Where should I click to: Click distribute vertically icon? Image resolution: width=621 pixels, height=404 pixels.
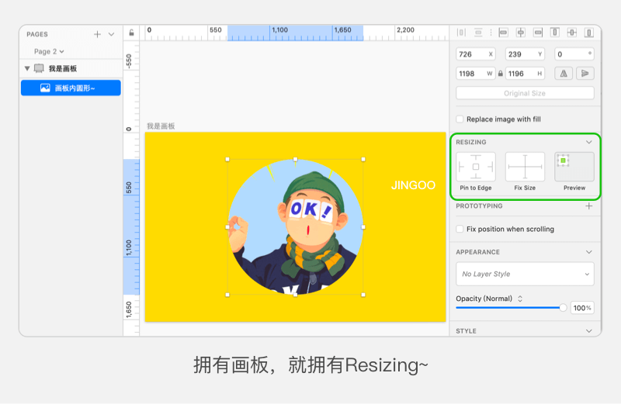click(x=478, y=33)
